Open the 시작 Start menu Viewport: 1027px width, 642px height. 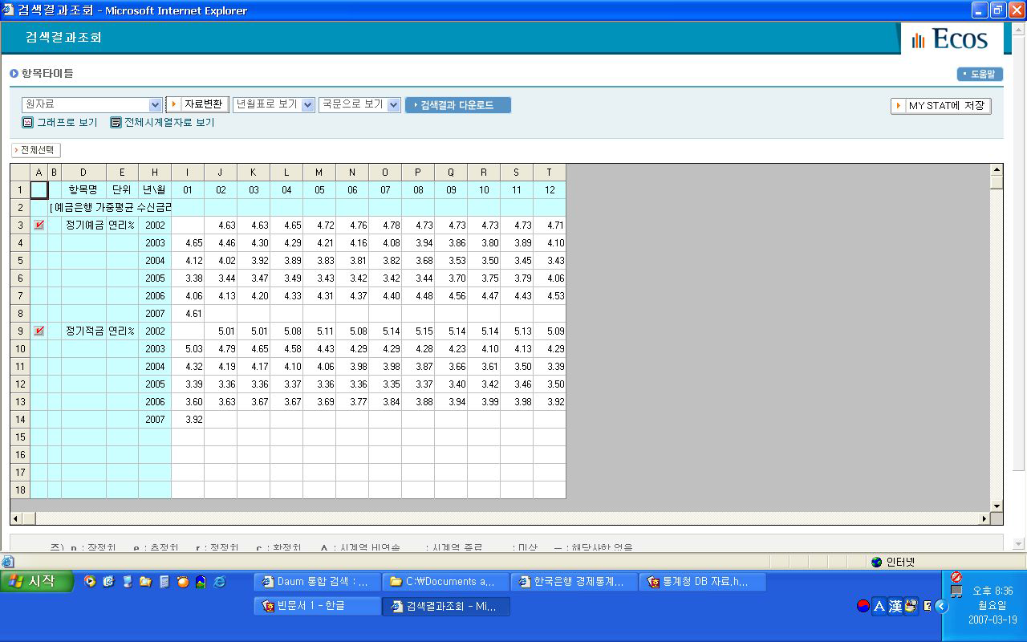coord(37,581)
